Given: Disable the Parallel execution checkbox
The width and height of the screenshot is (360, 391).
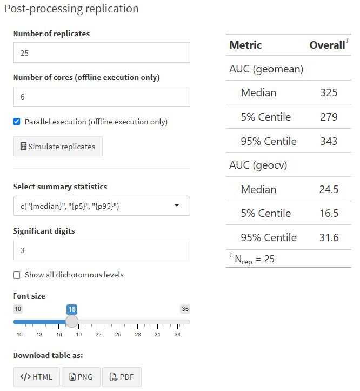Looking at the screenshot, I should [x=17, y=122].
